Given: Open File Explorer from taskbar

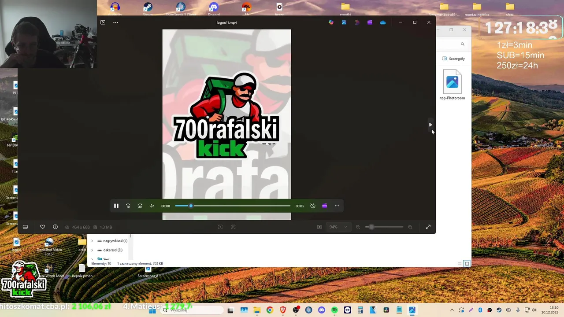Looking at the screenshot, I should pyautogui.click(x=257, y=310).
